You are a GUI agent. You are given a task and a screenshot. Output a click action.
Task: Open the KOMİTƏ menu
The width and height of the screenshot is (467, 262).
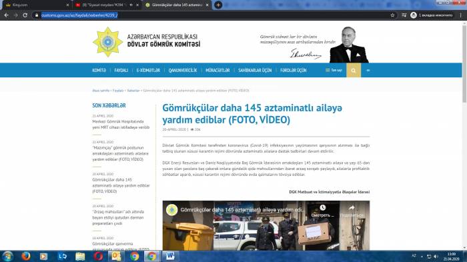point(99,70)
